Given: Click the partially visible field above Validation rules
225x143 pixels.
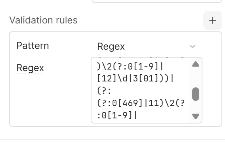Looking at the screenshot, I should (157, 1).
